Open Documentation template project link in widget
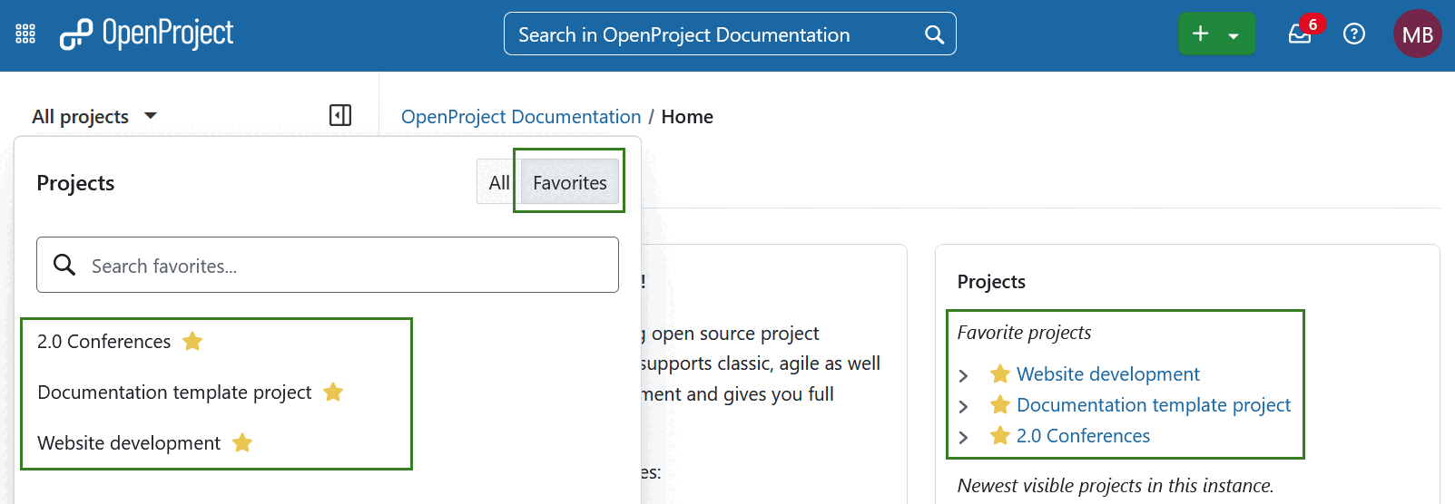The height and width of the screenshot is (504, 1455). pyautogui.click(x=1153, y=405)
